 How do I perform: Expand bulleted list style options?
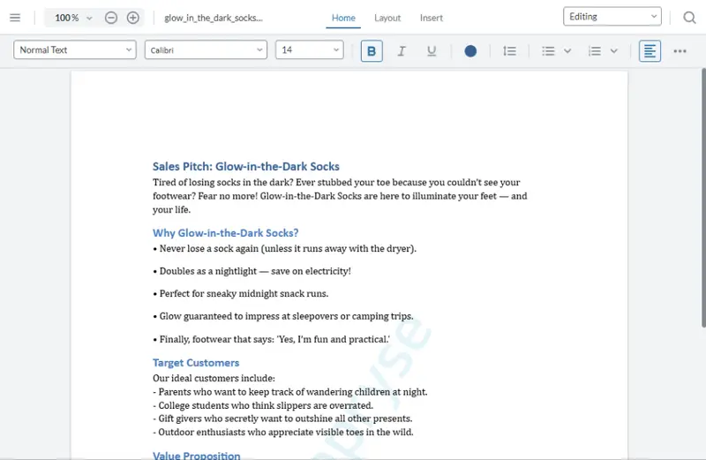click(x=567, y=51)
